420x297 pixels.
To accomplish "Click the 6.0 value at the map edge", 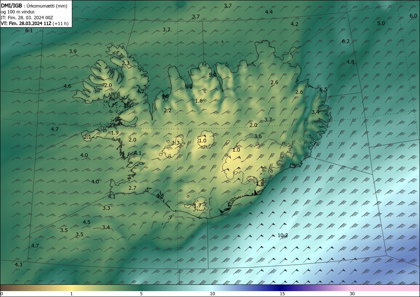I will pyautogui.click(x=413, y=16).
